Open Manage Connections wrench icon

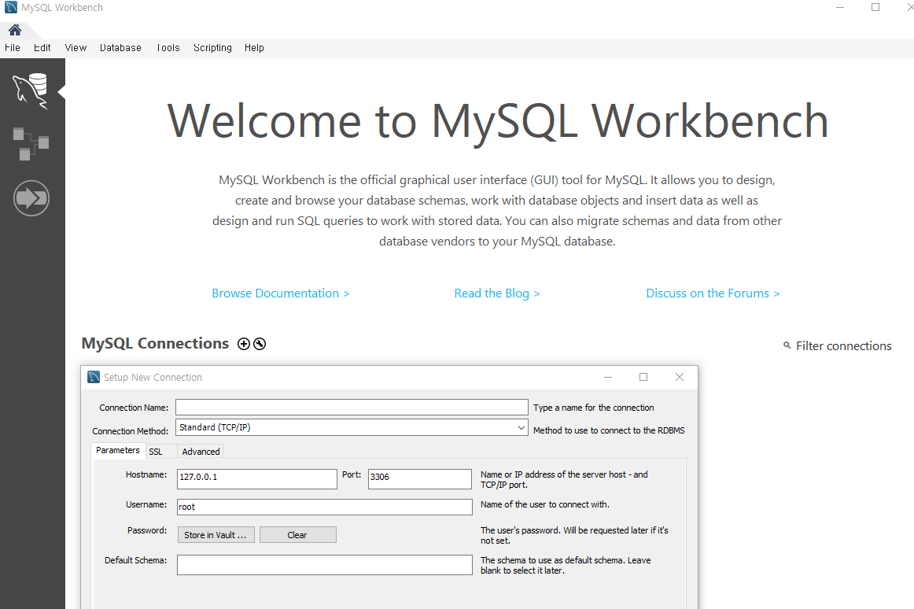(x=260, y=344)
